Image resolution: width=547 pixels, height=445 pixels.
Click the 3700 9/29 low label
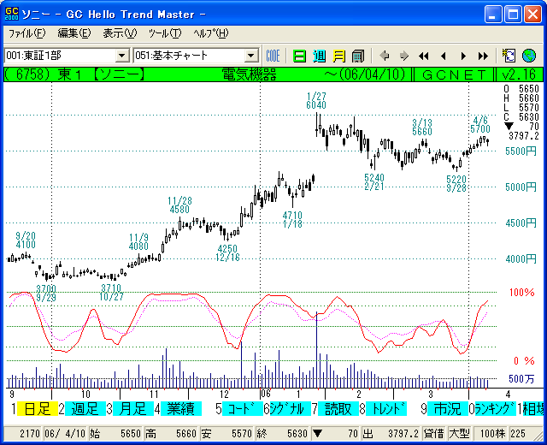click(46, 293)
